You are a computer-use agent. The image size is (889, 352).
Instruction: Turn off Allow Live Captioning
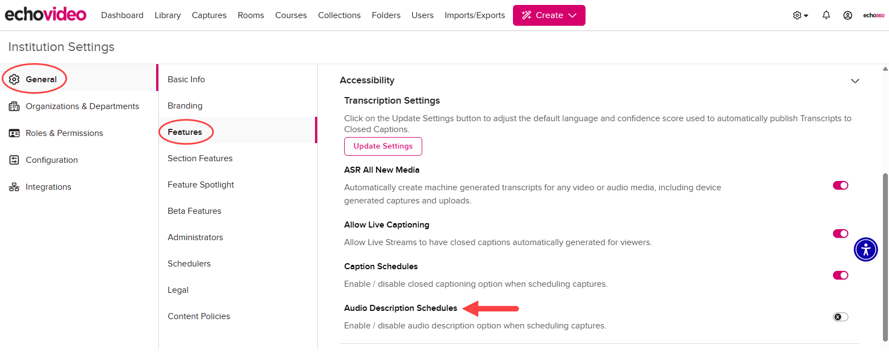840,233
